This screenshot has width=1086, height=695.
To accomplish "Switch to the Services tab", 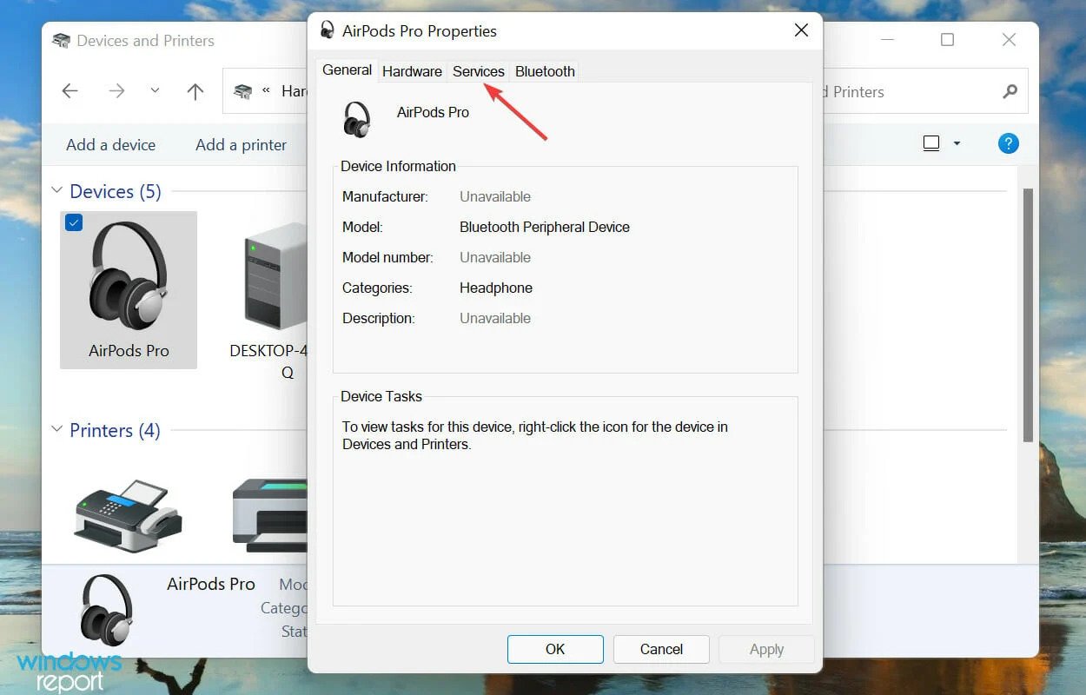I will point(478,71).
